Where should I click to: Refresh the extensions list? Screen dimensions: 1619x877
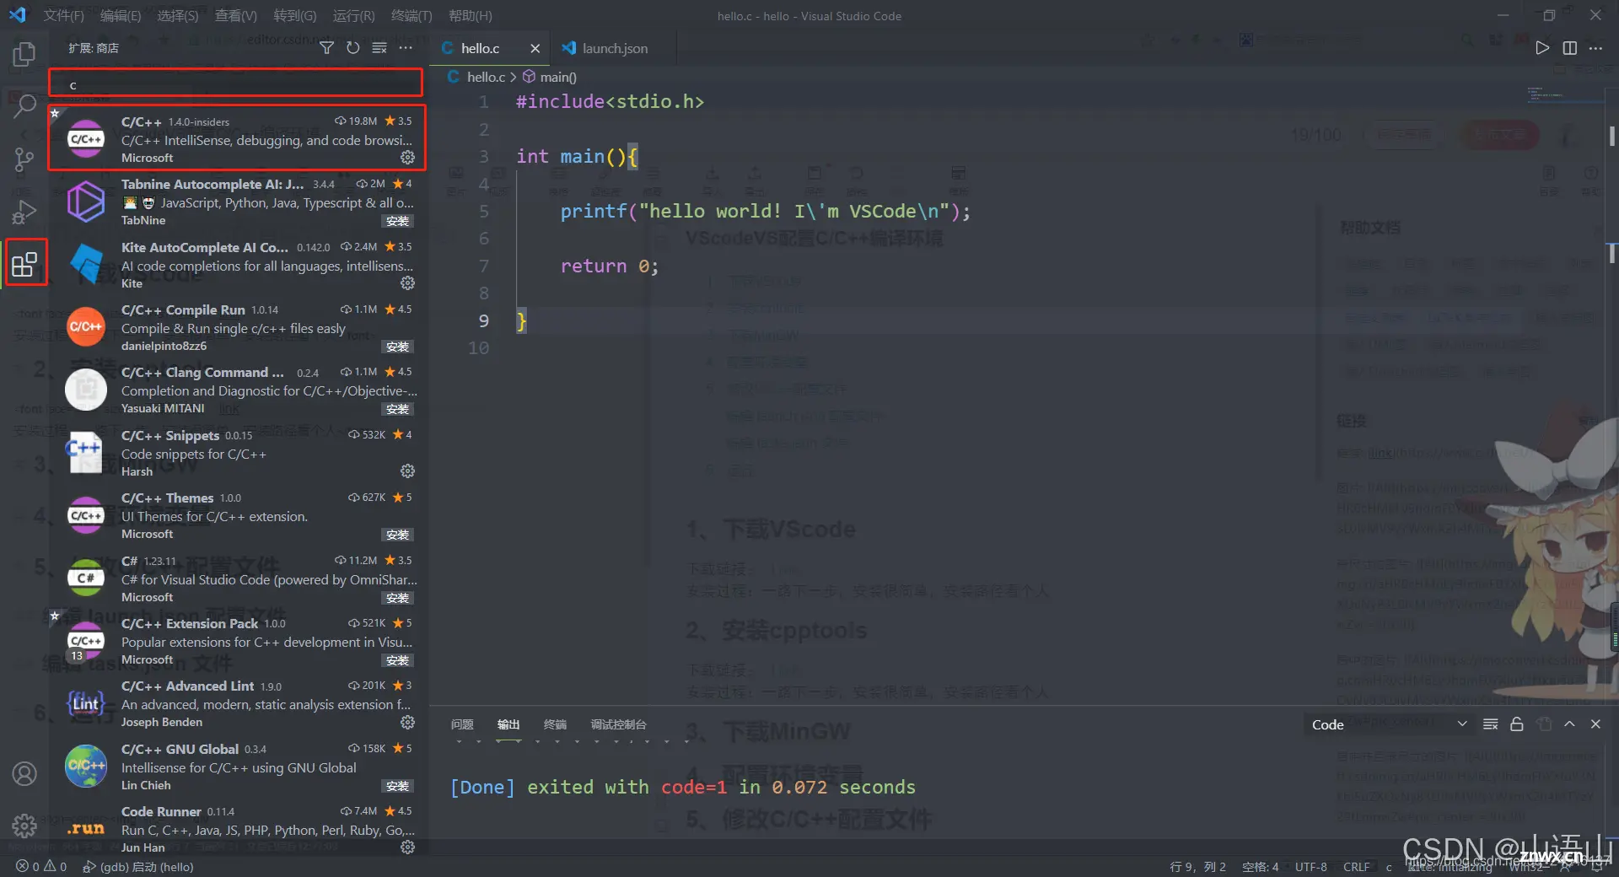(353, 48)
